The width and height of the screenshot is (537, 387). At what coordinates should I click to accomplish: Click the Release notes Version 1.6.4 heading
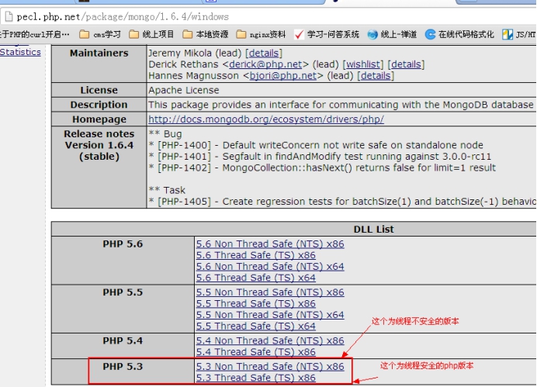coord(99,145)
